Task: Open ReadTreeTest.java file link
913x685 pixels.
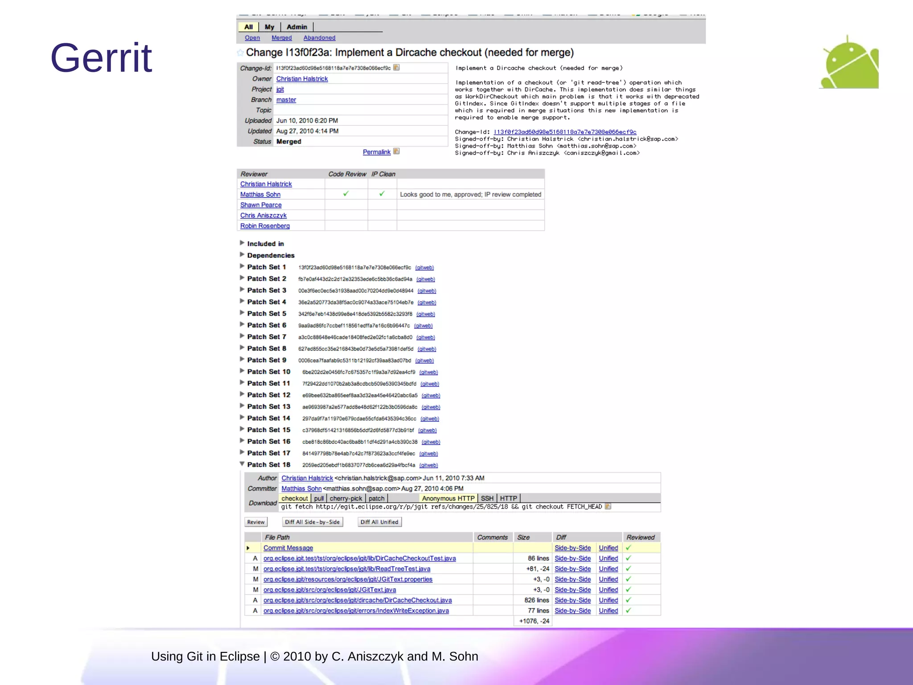Action: point(347,569)
